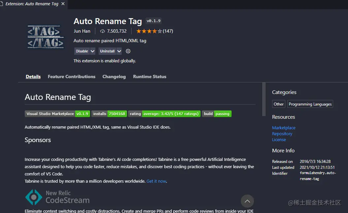This screenshot has height=213, width=348.
Task: Open the License resource link
Action: (279, 140)
